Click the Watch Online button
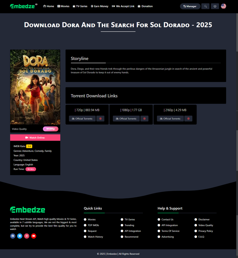This screenshot has height=258, width=238. click(35, 138)
